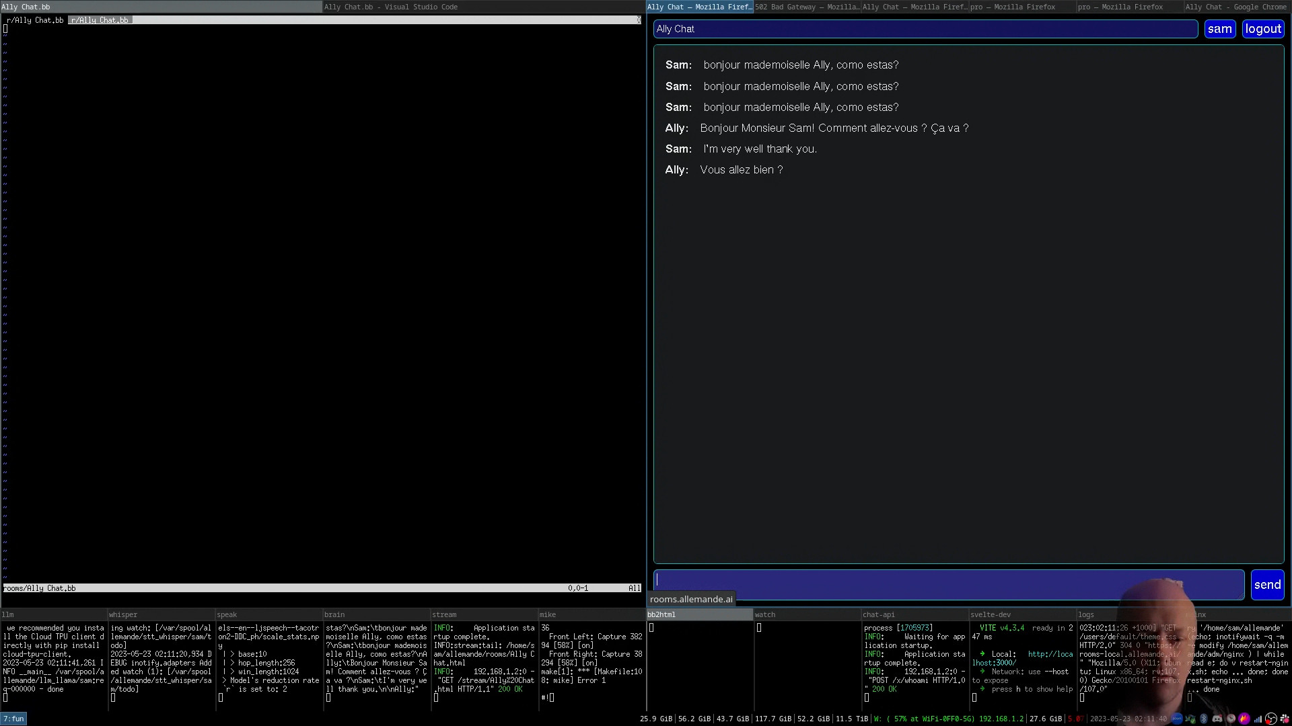This screenshot has width=1292, height=726.
Task: Click the Ally Chat room name field
Action: point(925,29)
